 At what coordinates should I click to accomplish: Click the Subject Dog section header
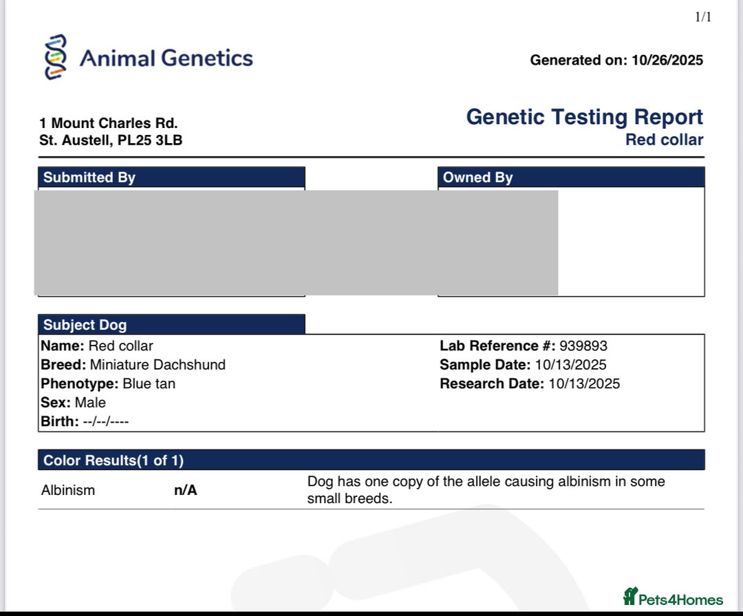[x=85, y=325]
